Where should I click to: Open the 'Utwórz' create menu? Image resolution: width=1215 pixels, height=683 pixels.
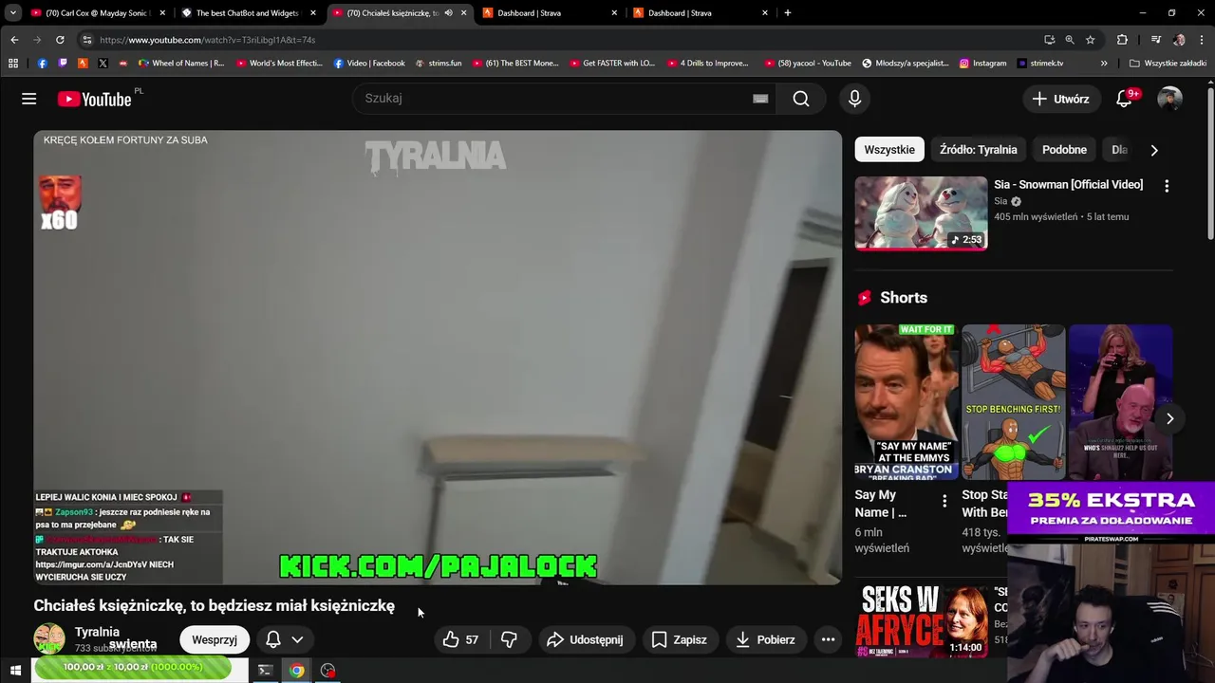click(x=1061, y=99)
